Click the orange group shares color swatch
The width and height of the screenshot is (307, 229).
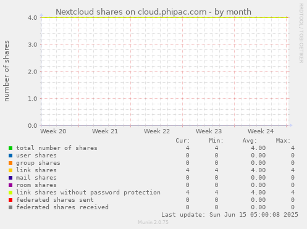point(11,163)
